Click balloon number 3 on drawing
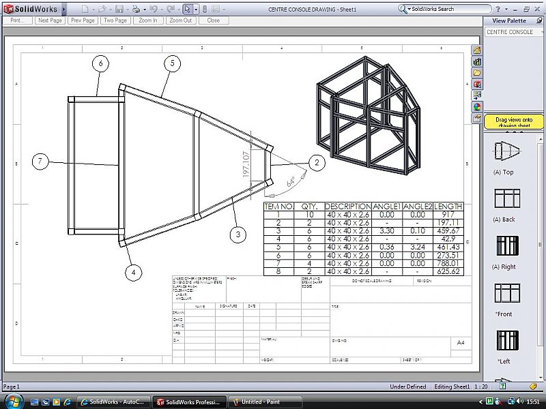This screenshot has height=409, width=546. pyautogui.click(x=238, y=234)
